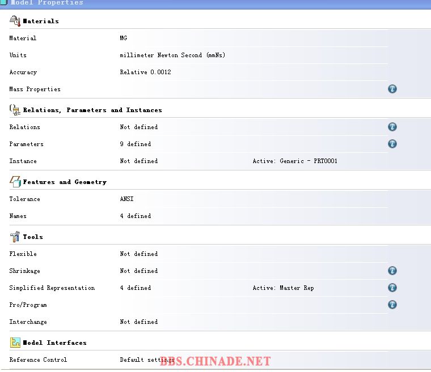Click the Materials section heading

tap(41, 21)
